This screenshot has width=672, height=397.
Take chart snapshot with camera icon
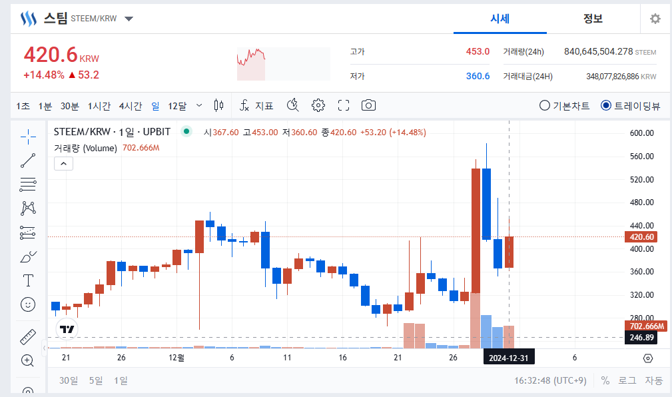[368, 105]
